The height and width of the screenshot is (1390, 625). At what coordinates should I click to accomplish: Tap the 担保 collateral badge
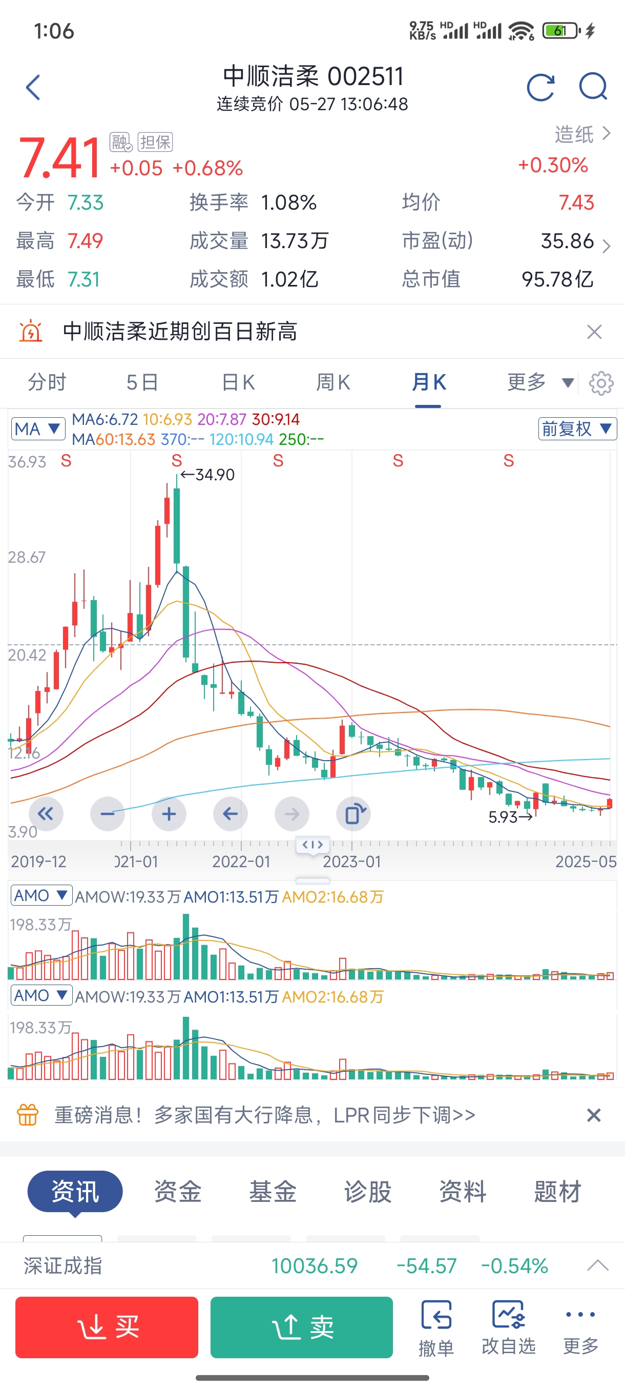point(155,142)
